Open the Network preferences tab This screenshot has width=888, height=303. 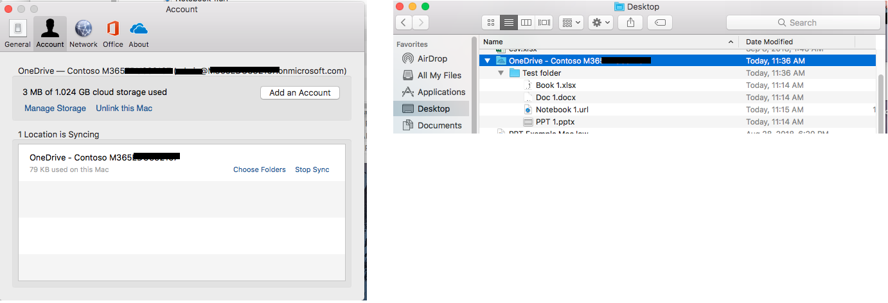(x=84, y=33)
